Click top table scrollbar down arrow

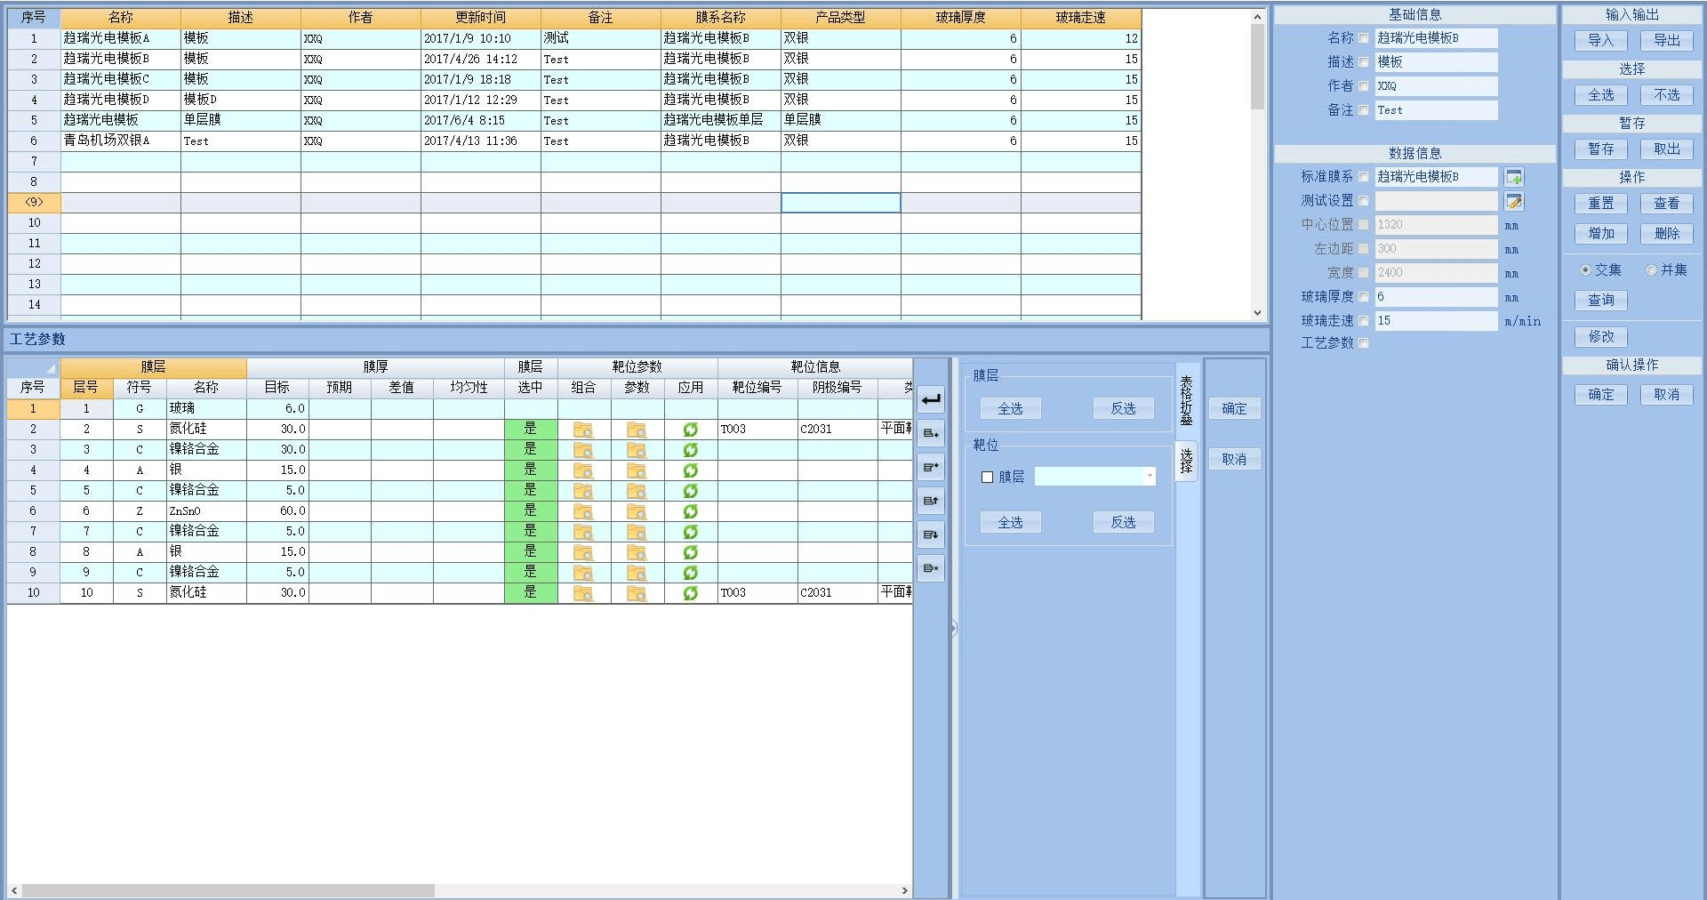click(1257, 312)
